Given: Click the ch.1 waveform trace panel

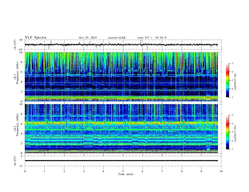Looking at the screenshot, I should click(x=123, y=45).
